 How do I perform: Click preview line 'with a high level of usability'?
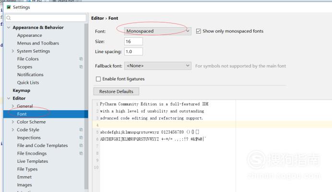(152, 111)
